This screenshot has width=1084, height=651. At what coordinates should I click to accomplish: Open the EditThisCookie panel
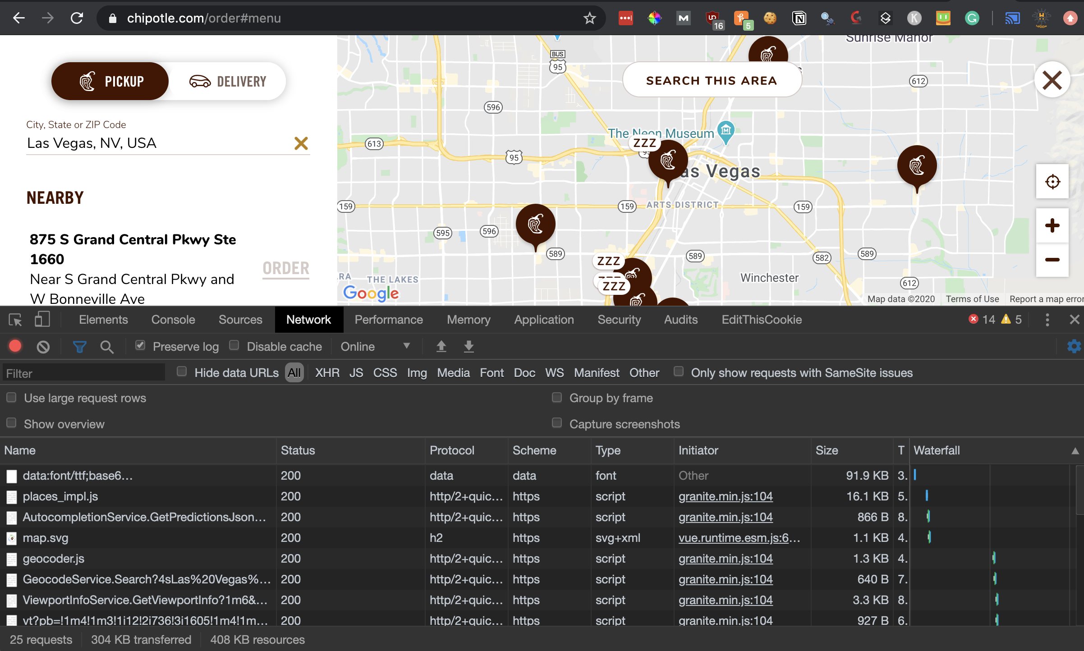point(762,320)
